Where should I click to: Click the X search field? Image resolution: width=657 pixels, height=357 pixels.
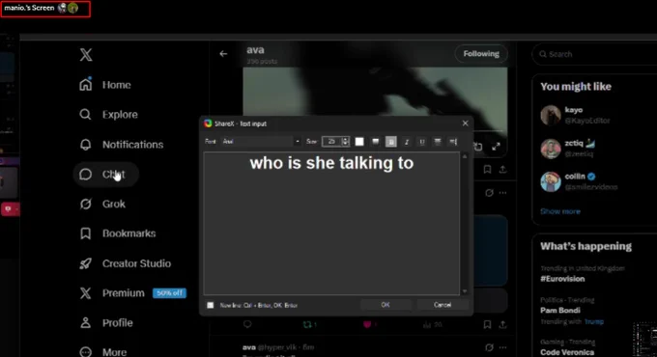coord(595,54)
